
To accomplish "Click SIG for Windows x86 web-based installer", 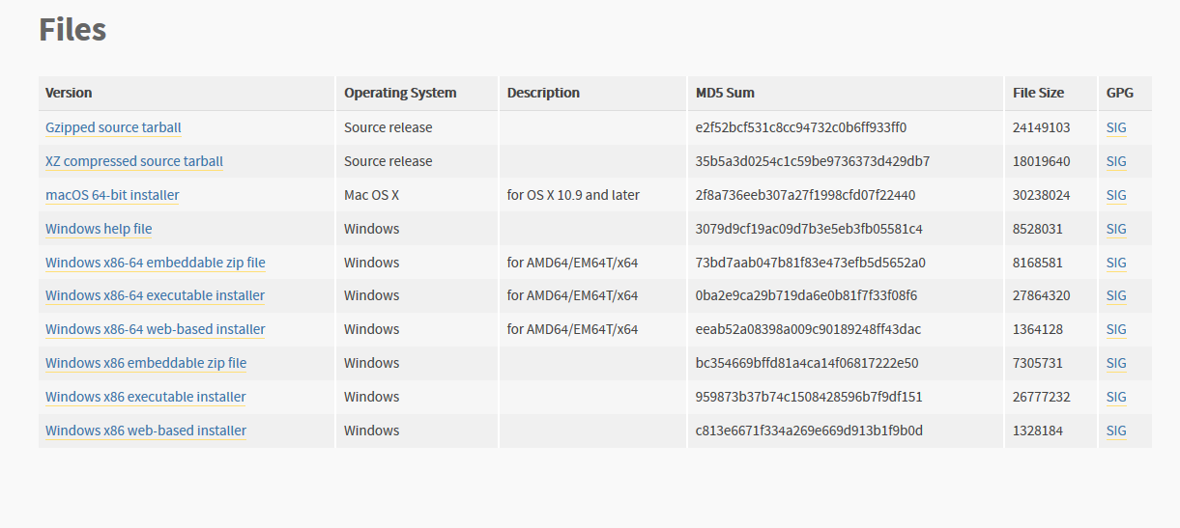I will tap(1116, 431).
